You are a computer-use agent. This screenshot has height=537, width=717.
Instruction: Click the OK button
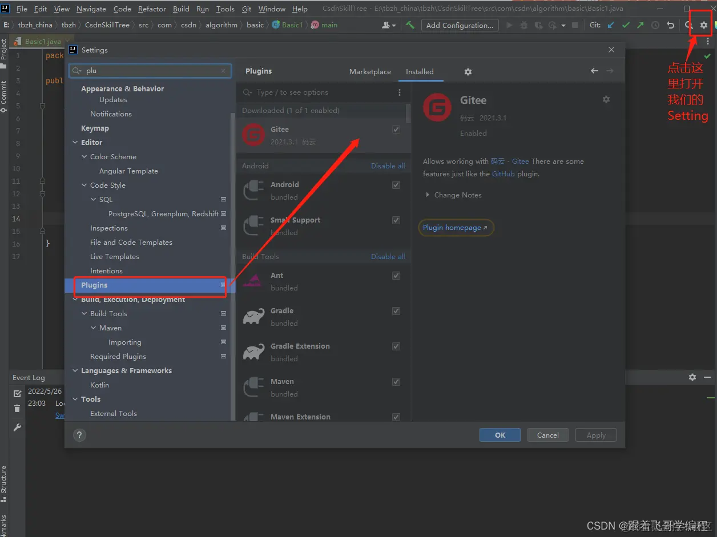[500, 435]
